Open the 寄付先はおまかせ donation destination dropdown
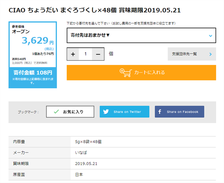 [141, 35]
